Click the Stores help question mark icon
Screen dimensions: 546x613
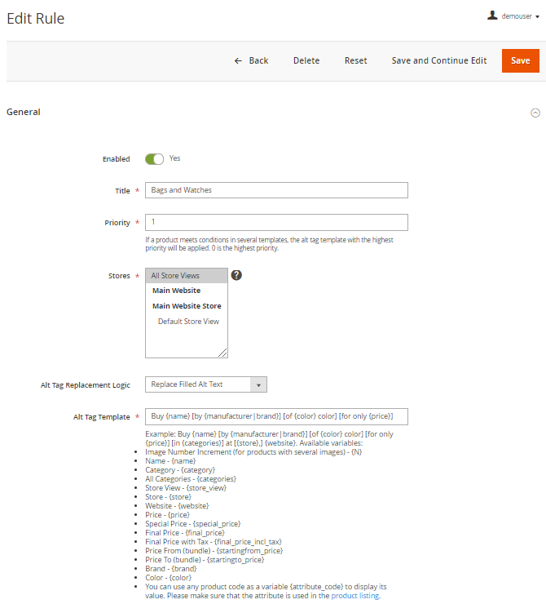(x=236, y=275)
